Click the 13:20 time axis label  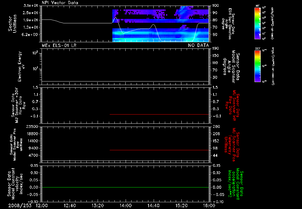(x=98, y=205)
